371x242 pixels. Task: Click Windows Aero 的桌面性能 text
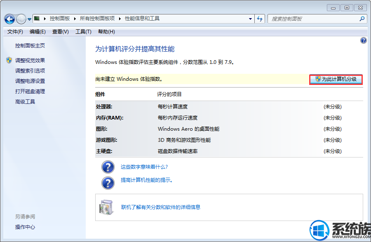(x=188, y=129)
